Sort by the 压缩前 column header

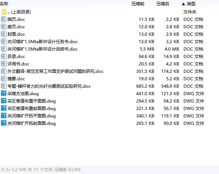point(138,4)
